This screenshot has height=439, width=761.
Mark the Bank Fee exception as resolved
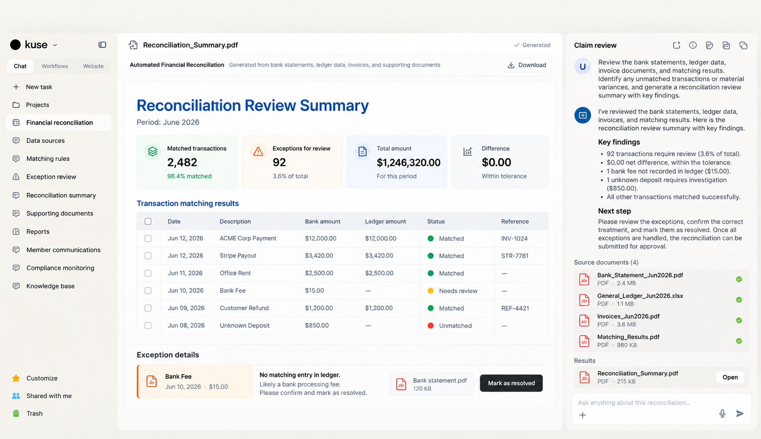pyautogui.click(x=511, y=383)
